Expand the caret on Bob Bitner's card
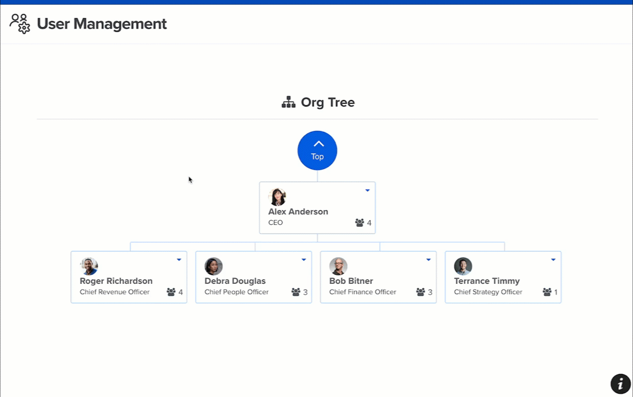This screenshot has width=633, height=397. click(428, 259)
